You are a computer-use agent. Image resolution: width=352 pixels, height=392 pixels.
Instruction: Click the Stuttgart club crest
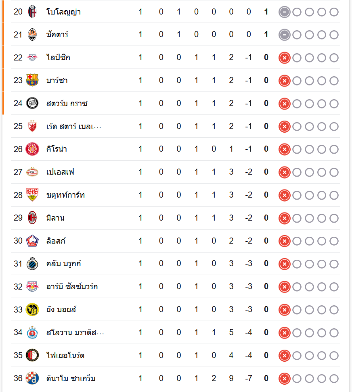(x=32, y=195)
